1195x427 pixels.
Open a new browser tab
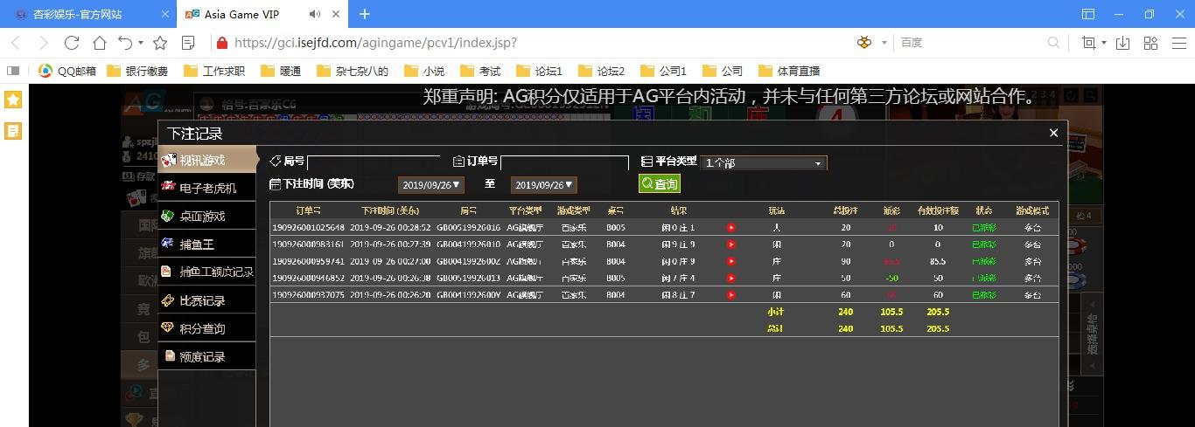coord(365,14)
